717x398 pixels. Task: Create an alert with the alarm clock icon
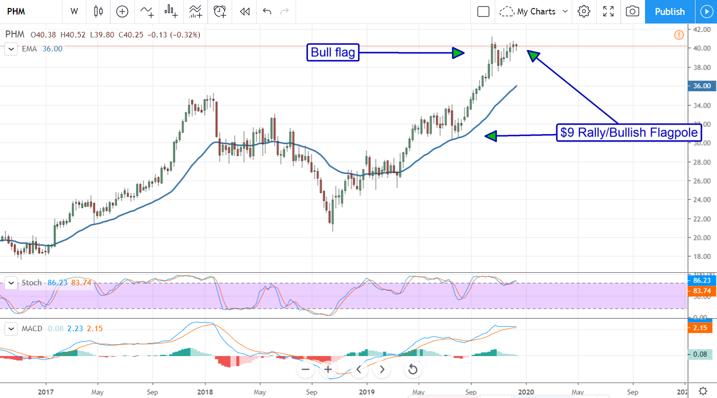[220, 11]
